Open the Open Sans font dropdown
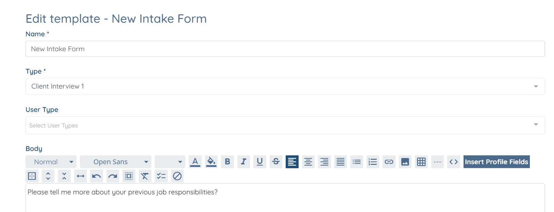Image resolution: width=554 pixels, height=212 pixels. click(116, 162)
